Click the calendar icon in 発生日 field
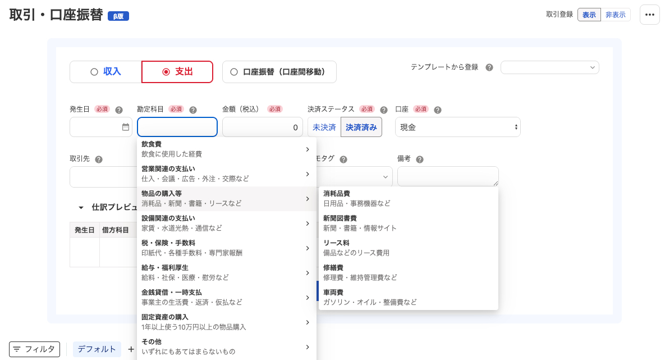Screen dimensions: 665x360 click(126, 127)
